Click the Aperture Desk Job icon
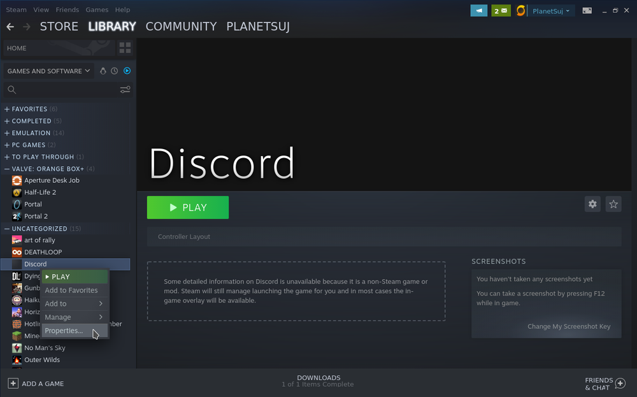 pyautogui.click(x=17, y=180)
